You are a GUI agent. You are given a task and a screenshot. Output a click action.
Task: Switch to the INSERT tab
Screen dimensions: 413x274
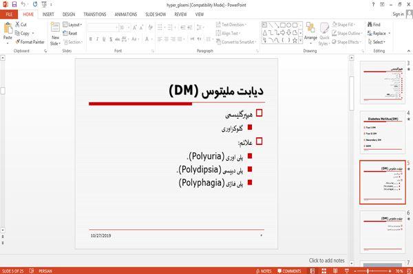pos(48,14)
